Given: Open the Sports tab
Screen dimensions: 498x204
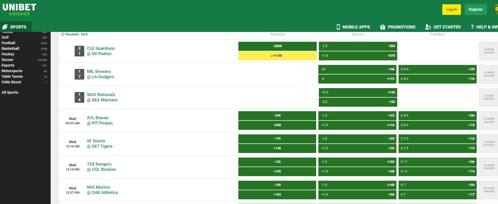Looking at the screenshot, I should 16,27.
